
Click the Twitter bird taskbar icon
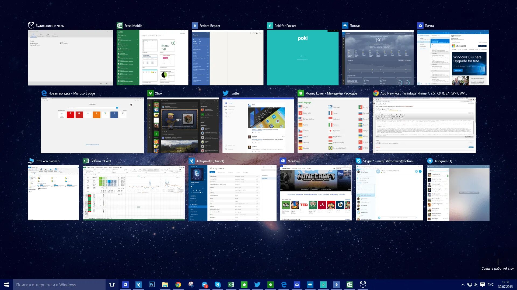(x=257, y=285)
